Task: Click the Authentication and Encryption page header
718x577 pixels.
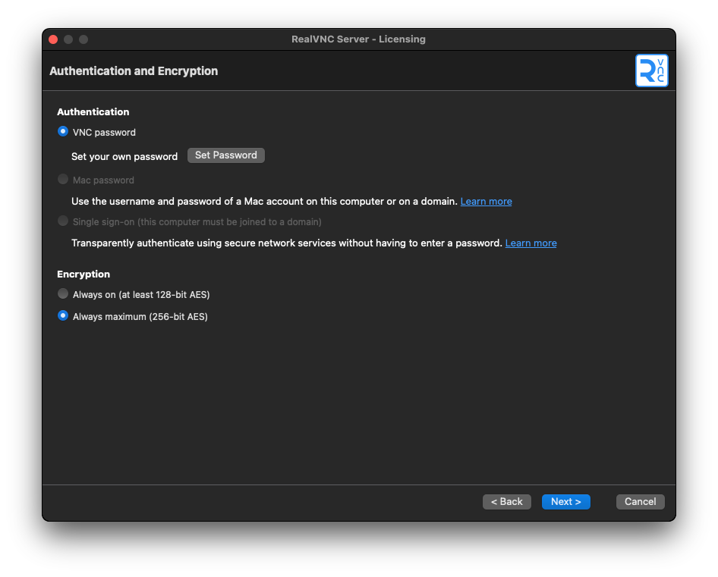Action: pyautogui.click(x=134, y=71)
